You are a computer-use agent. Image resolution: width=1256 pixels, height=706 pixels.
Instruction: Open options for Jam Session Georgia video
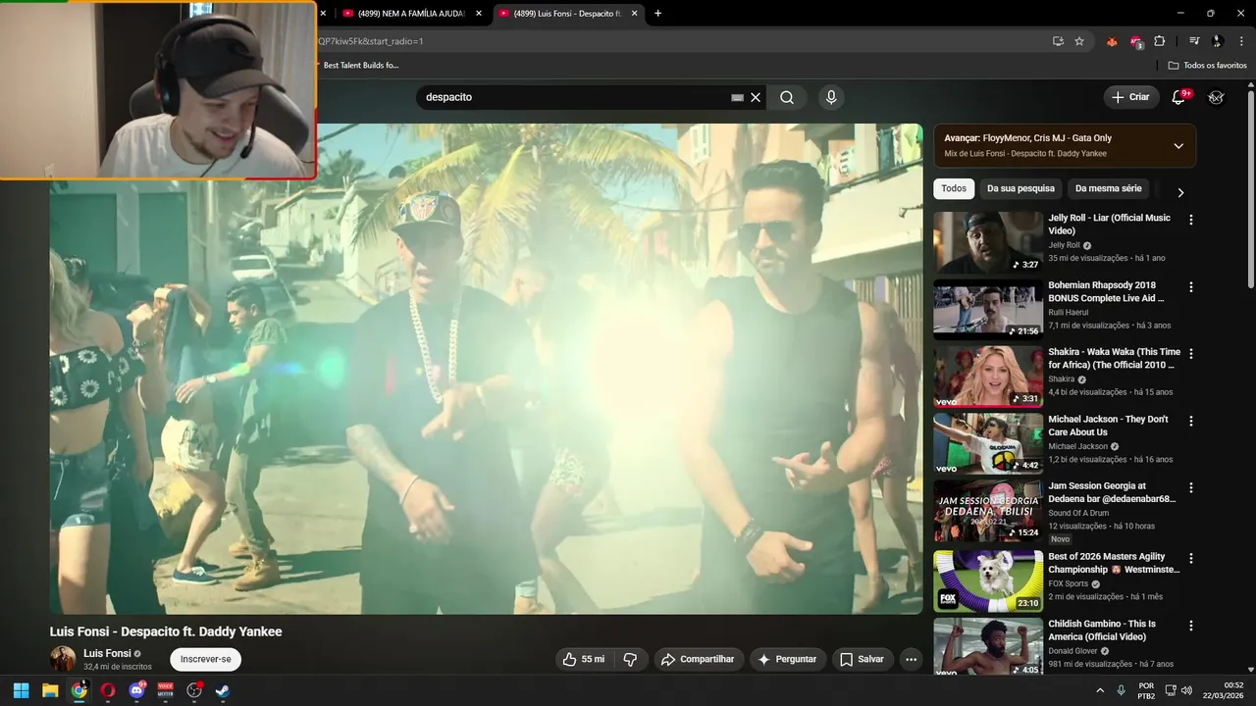click(x=1191, y=487)
